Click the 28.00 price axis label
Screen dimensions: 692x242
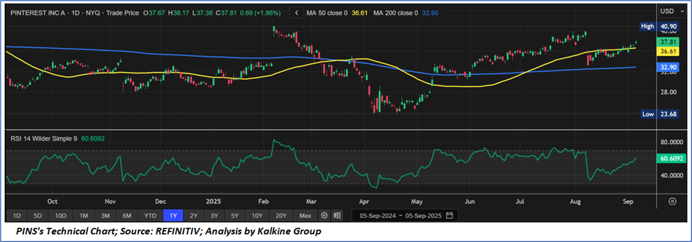667,92
